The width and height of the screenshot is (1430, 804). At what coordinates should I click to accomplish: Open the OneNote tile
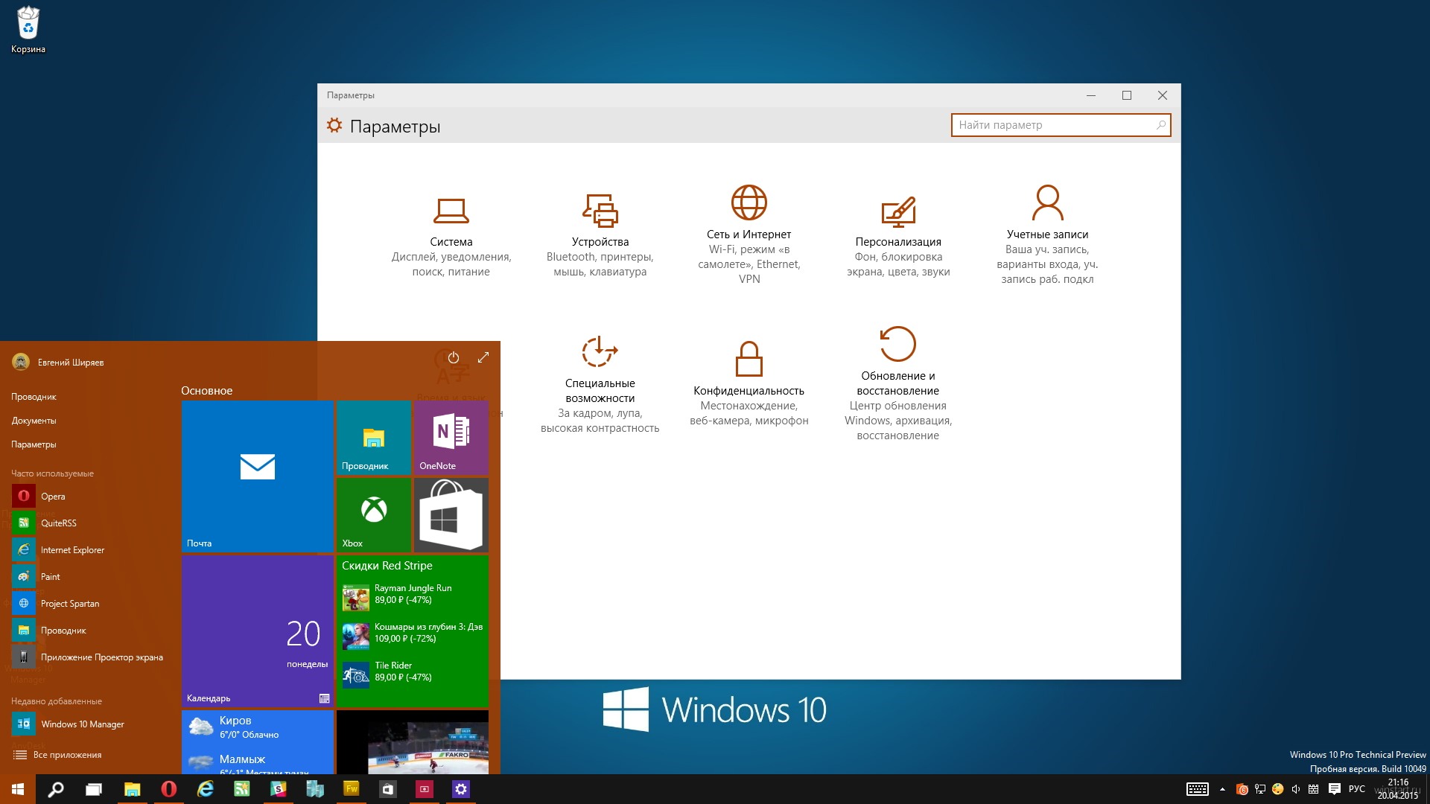pyautogui.click(x=451, y=438)
